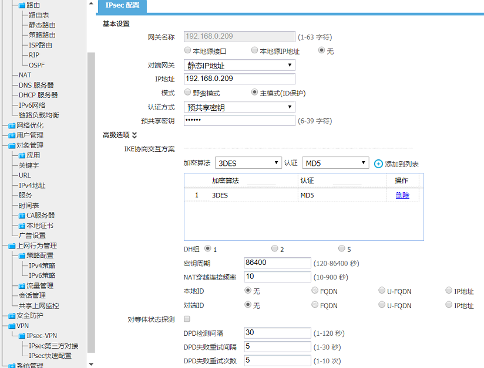Click the 密钥周期 input field

pos(277,263)
